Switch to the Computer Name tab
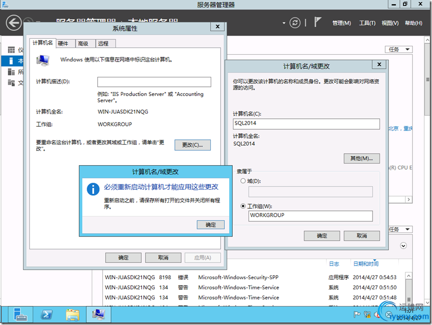432x325 pixels. click(43, 43)
